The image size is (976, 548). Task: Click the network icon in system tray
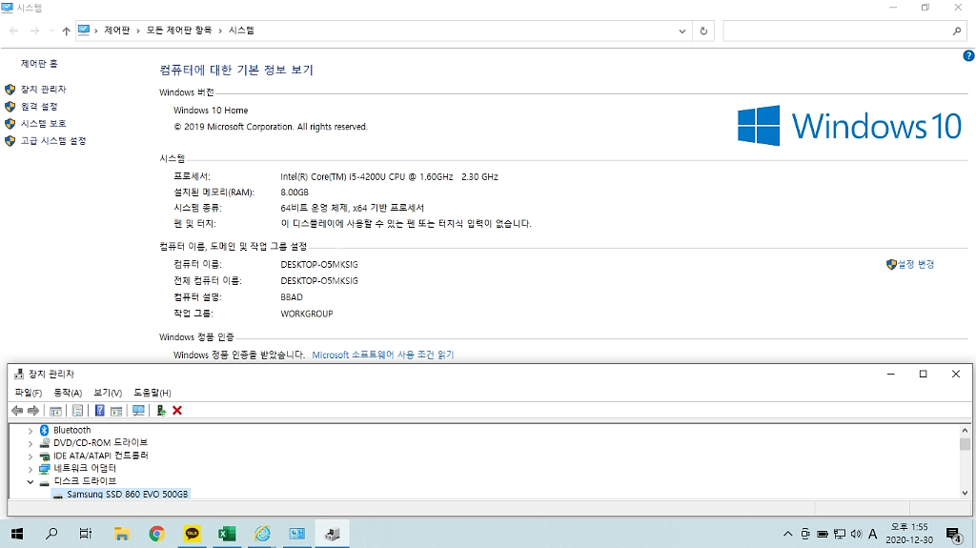(840, 534)
